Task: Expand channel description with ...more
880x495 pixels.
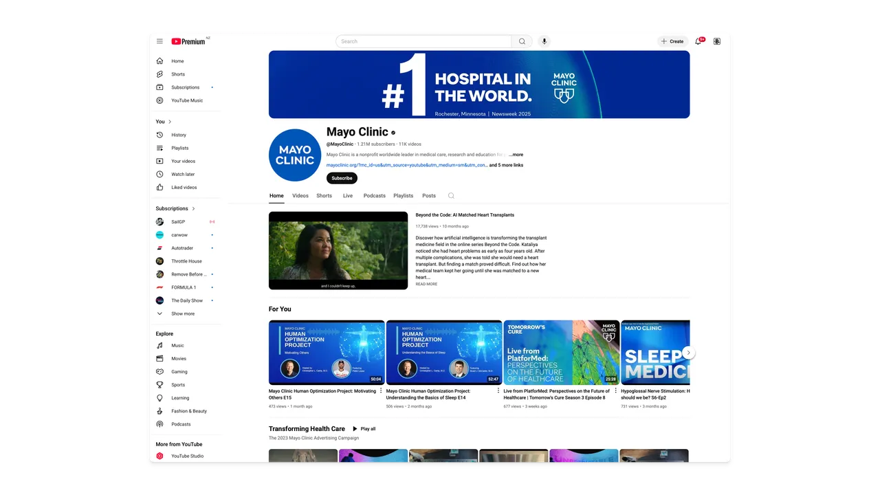Action: coord(516,155)
